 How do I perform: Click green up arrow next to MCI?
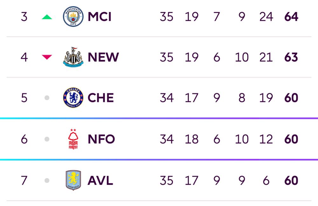click(47, 17)
